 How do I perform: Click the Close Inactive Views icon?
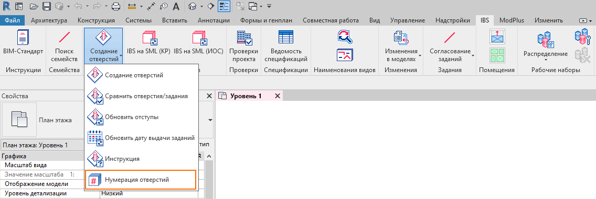(240, 6)
